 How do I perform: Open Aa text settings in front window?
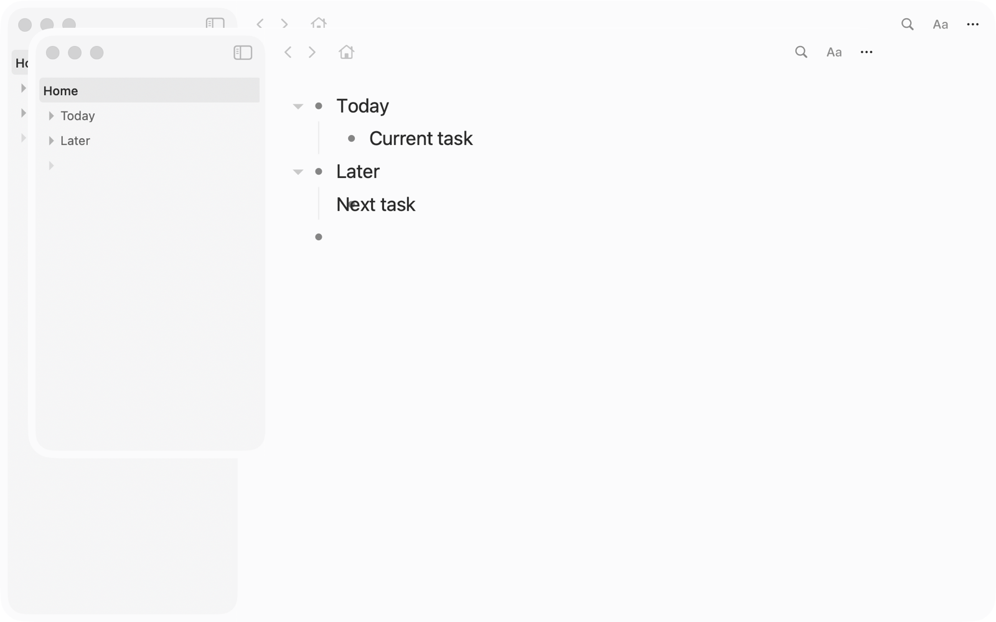tap(834, 52)
